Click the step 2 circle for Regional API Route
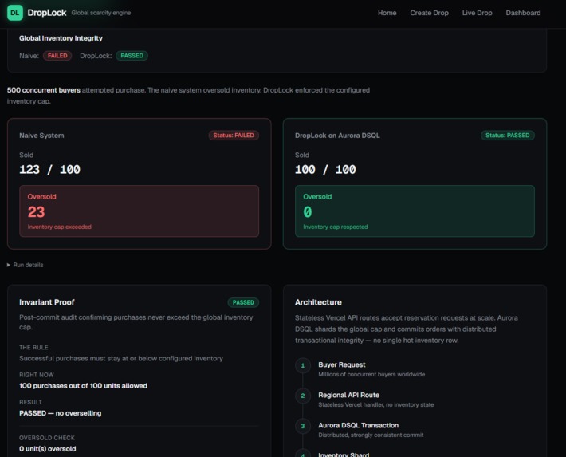 [302, 396]
